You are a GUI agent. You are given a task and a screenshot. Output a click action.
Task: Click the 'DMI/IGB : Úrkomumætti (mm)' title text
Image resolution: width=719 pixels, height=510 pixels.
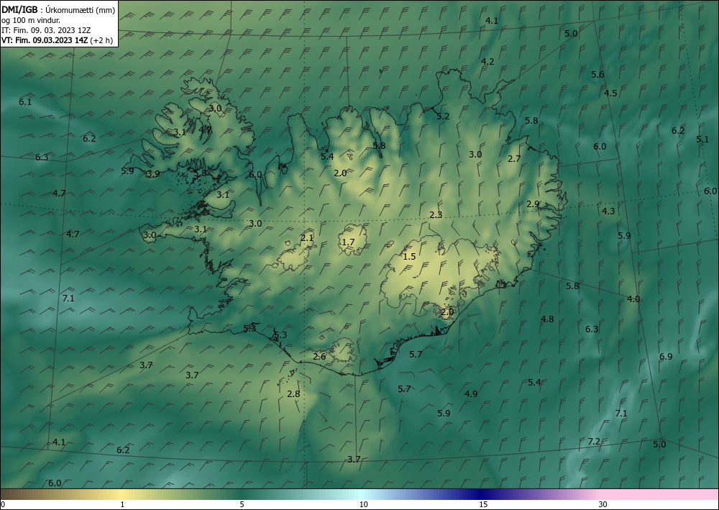[58, 10]
